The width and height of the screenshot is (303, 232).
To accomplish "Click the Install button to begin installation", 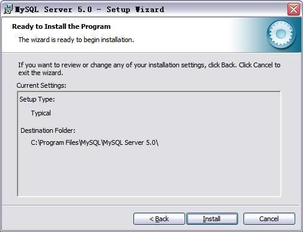I will pos(212,219).
